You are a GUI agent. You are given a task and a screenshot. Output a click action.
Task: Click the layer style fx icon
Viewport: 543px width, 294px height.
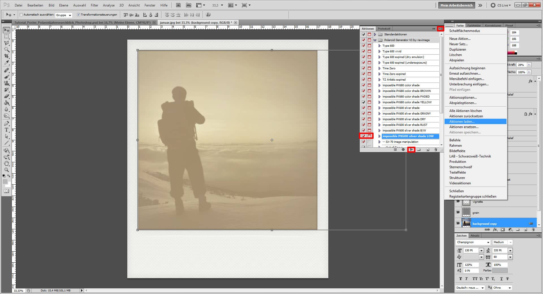[495, 230]
